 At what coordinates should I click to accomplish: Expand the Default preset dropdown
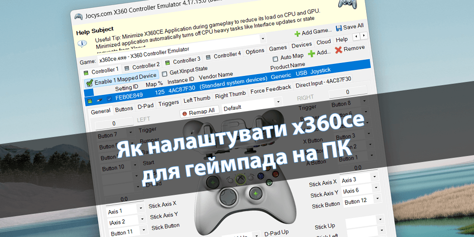click(x=278, y=102)
